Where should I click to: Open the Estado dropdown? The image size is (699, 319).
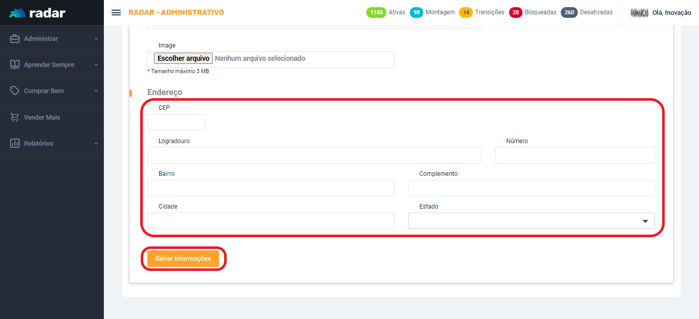click(x=531, y=221)
